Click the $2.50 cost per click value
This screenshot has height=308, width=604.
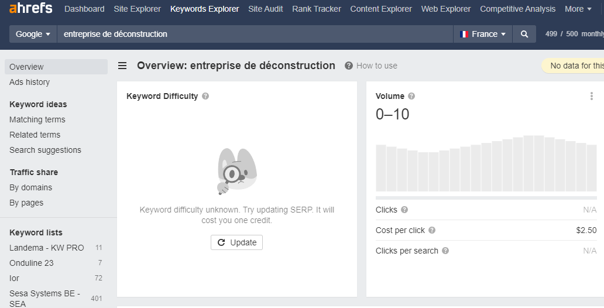(x=586, y=230)
